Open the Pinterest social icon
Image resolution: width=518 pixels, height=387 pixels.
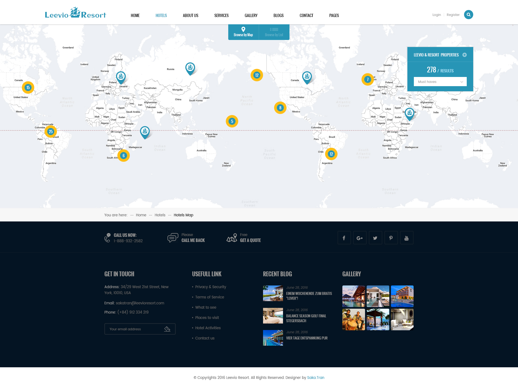(391, 238)
